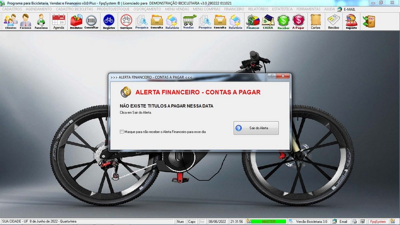Image resolution: width=400 pixels, height=225 pixels.
Task: Open the FINANCEIRO menu
Action: click(234, 9)
